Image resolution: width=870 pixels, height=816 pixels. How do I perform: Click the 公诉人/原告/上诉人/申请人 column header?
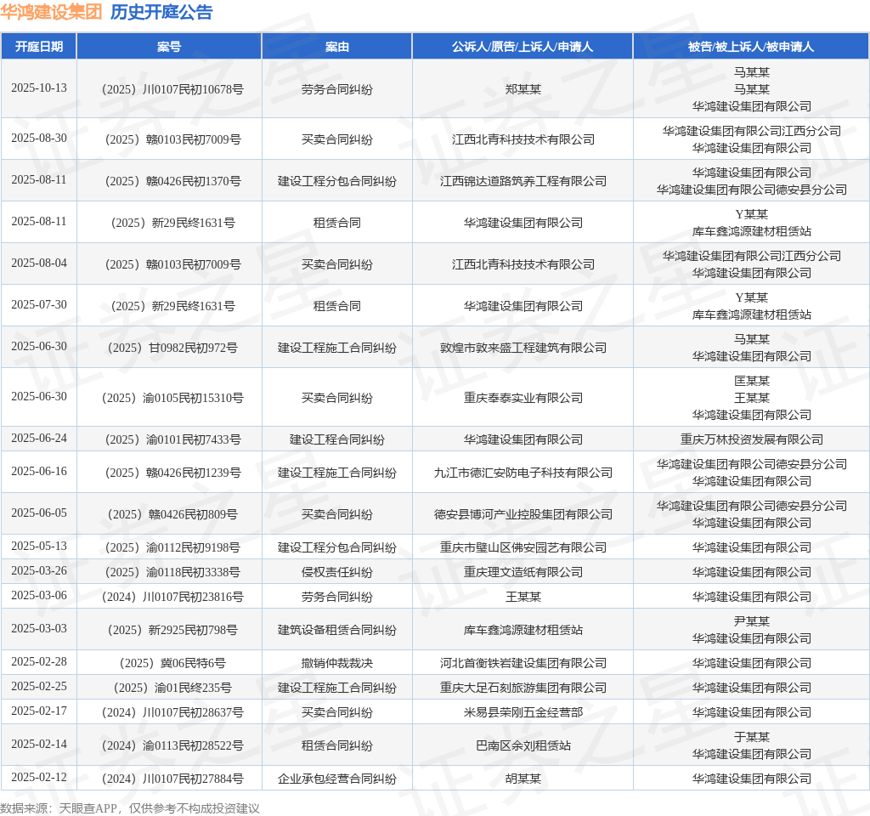(523, 47)
